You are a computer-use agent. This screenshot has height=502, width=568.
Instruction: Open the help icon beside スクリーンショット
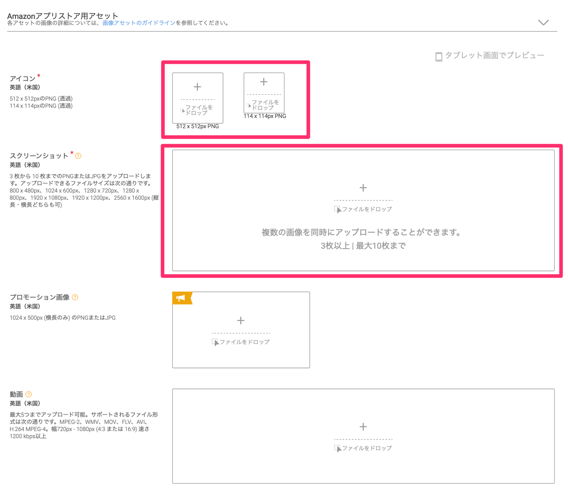tap(79, 155)
